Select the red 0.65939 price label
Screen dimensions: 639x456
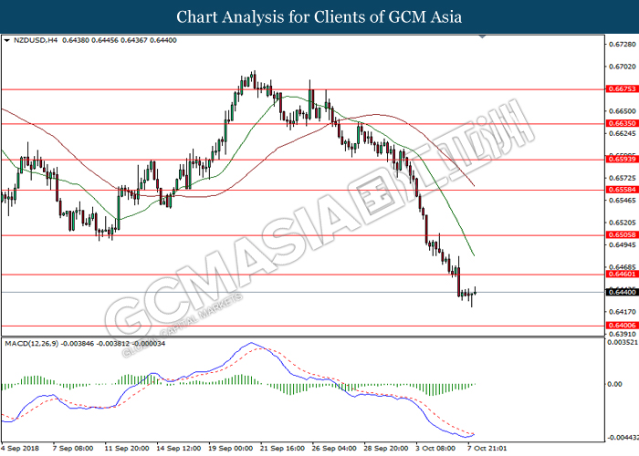(622, 160)
